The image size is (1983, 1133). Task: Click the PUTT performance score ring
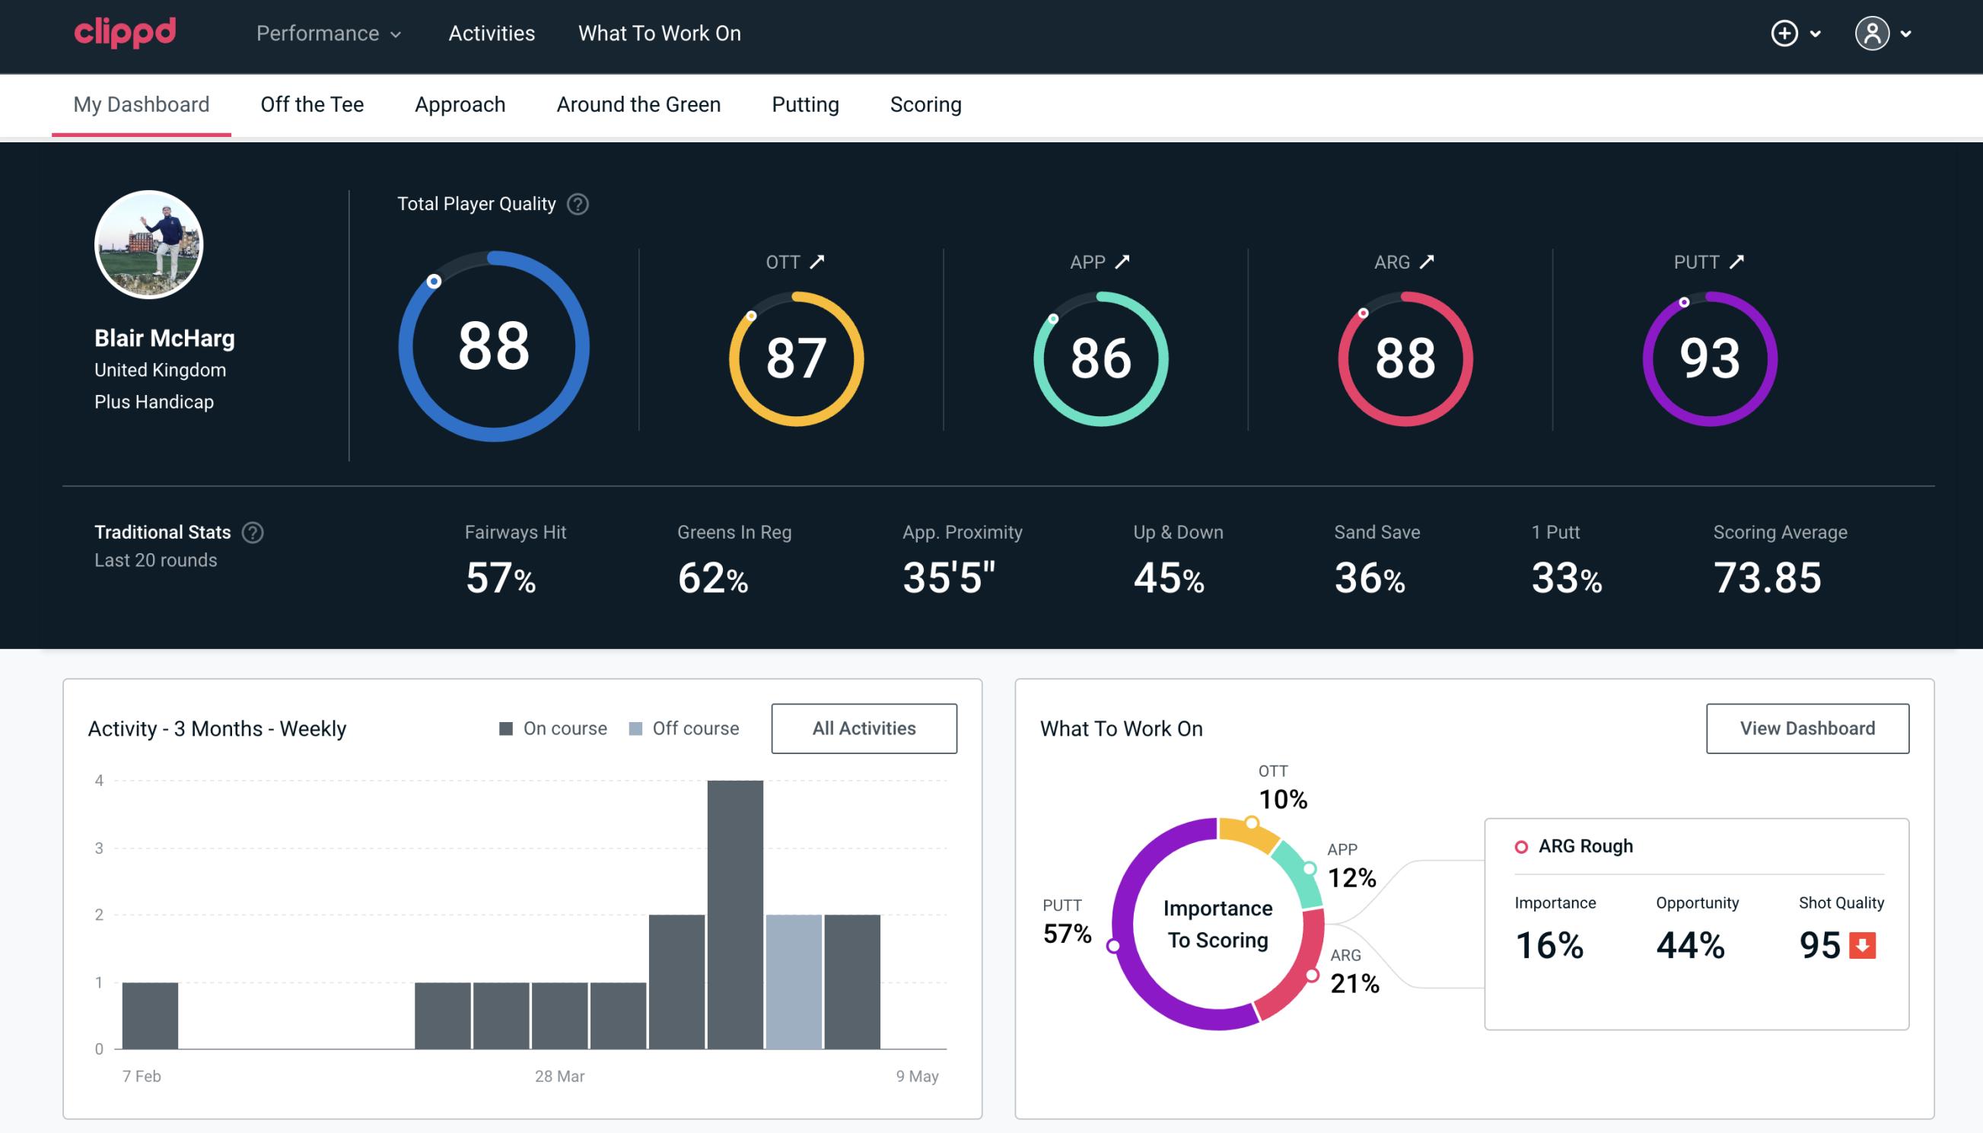coord(1708,355)
